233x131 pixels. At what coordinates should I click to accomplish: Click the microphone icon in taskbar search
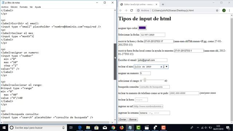pos(63,128)
